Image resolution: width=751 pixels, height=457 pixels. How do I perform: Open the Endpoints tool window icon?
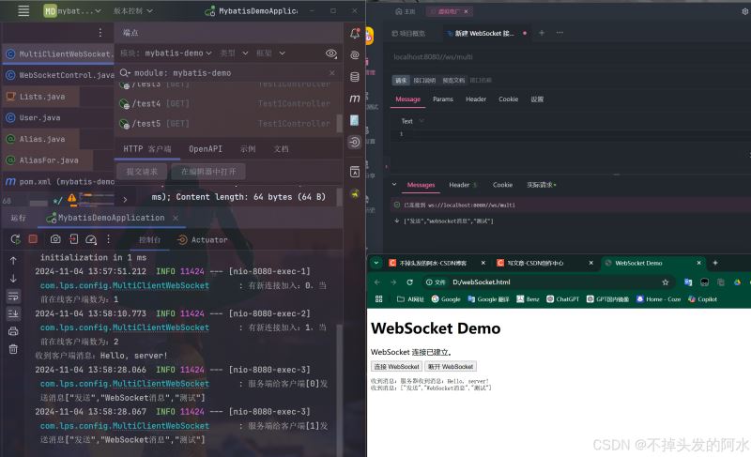coord(355,142)
